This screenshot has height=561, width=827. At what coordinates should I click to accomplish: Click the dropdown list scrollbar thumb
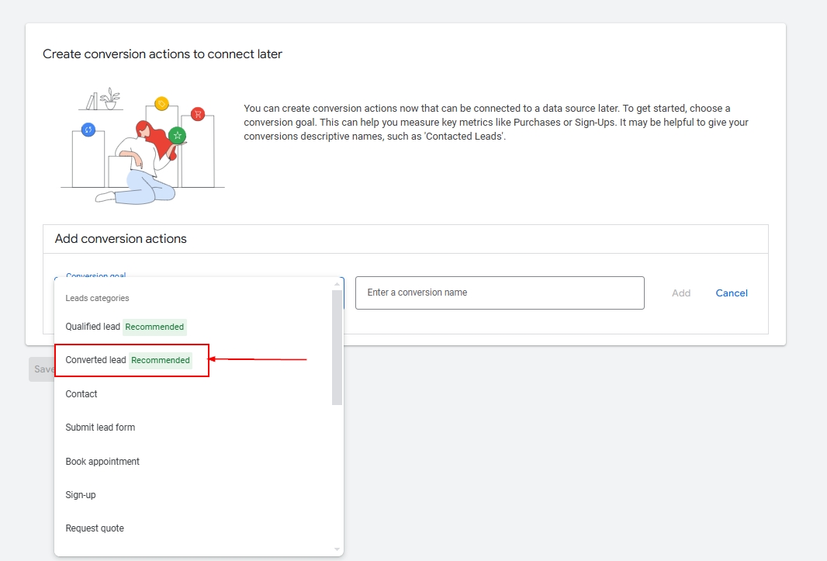(337, 347)
